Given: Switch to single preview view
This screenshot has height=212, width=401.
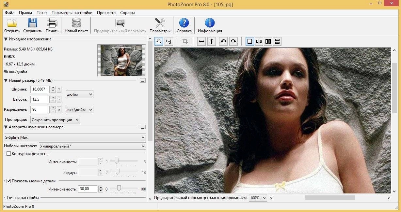Looking at the screenshot, I should 250,41.
